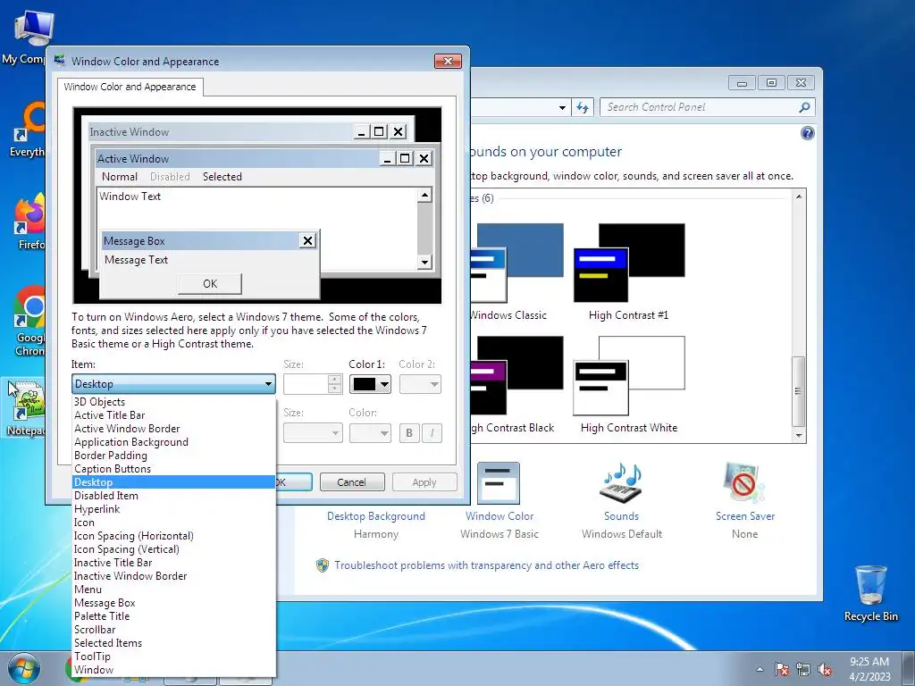Open the Windows Start menu

pyautogui.click(x=24, y=668)
